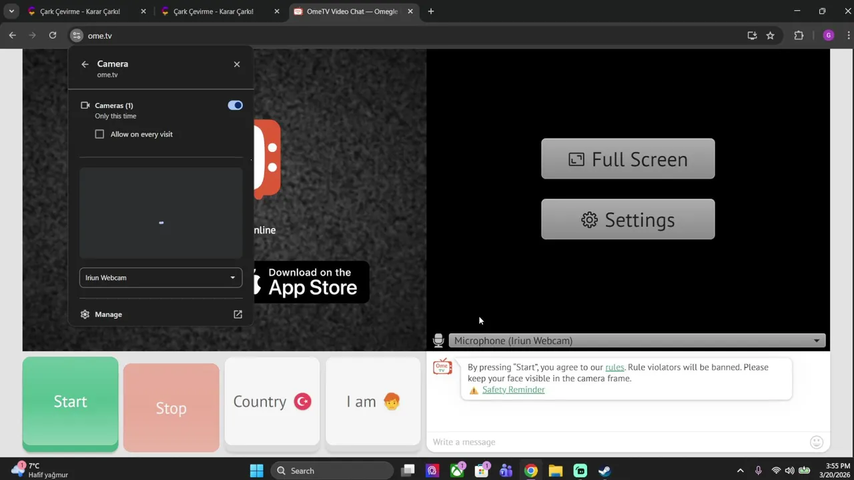Click the Write a message field
This screenshot has width=854, height=480.
[x=617, y=442]
